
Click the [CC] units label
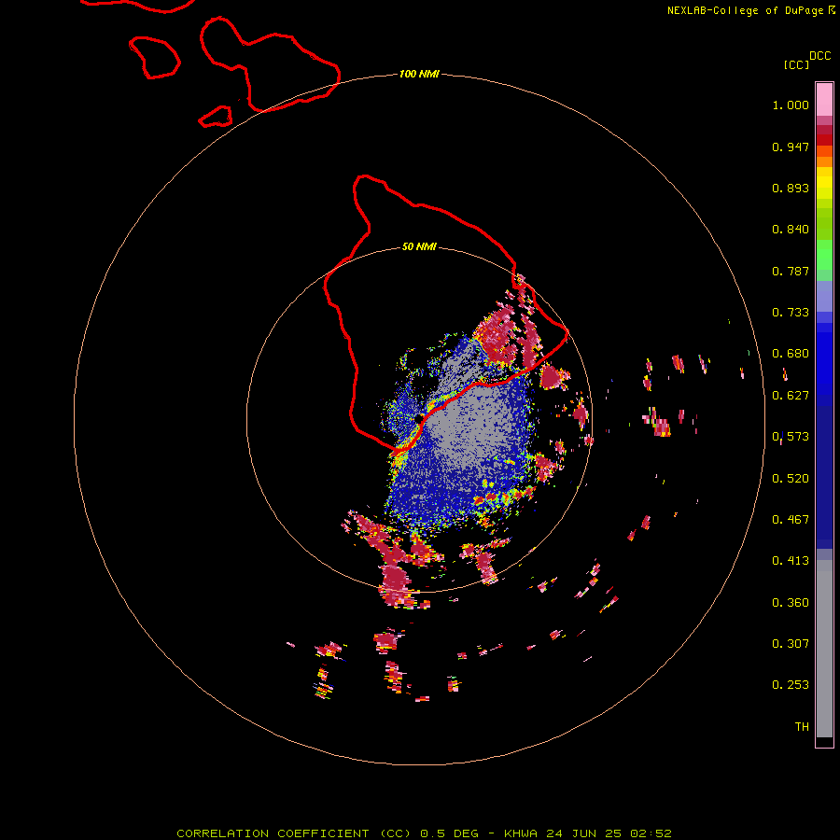(x=796, y=64)
